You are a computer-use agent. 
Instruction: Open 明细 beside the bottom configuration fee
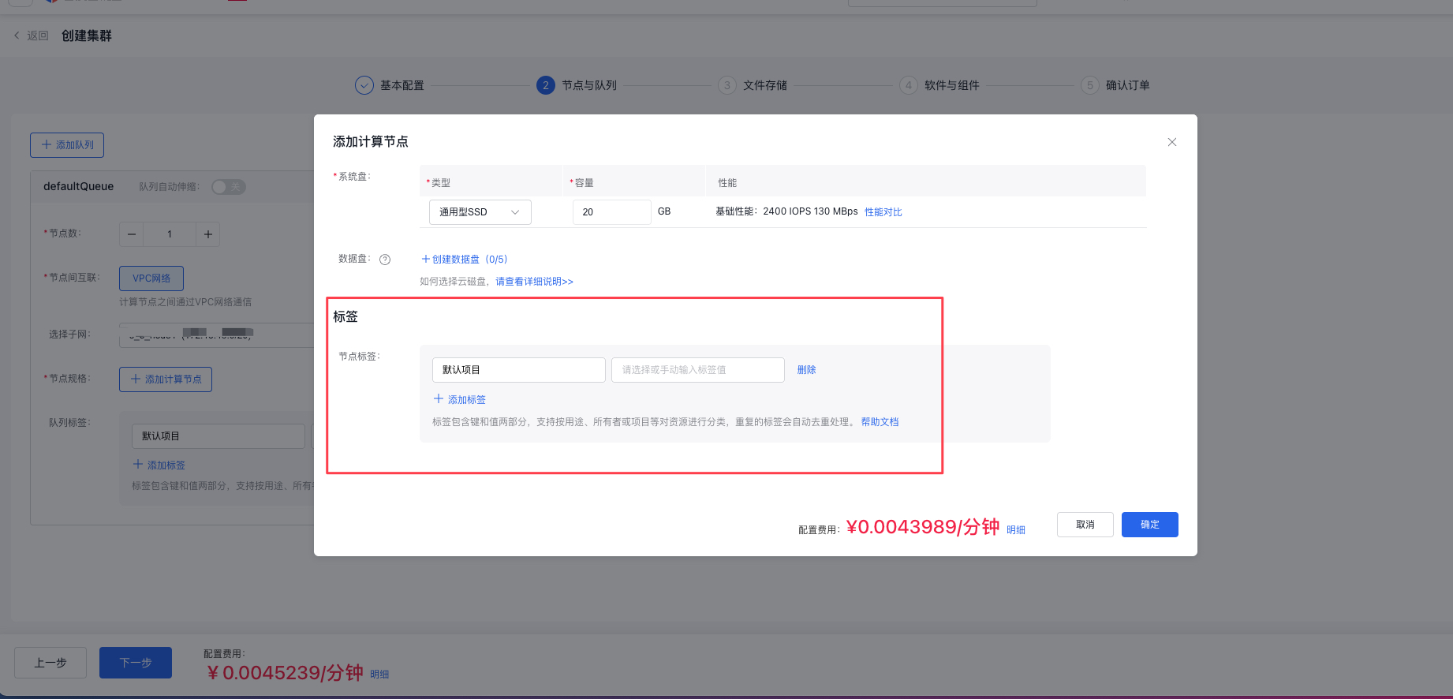click(x=379, y=675)
